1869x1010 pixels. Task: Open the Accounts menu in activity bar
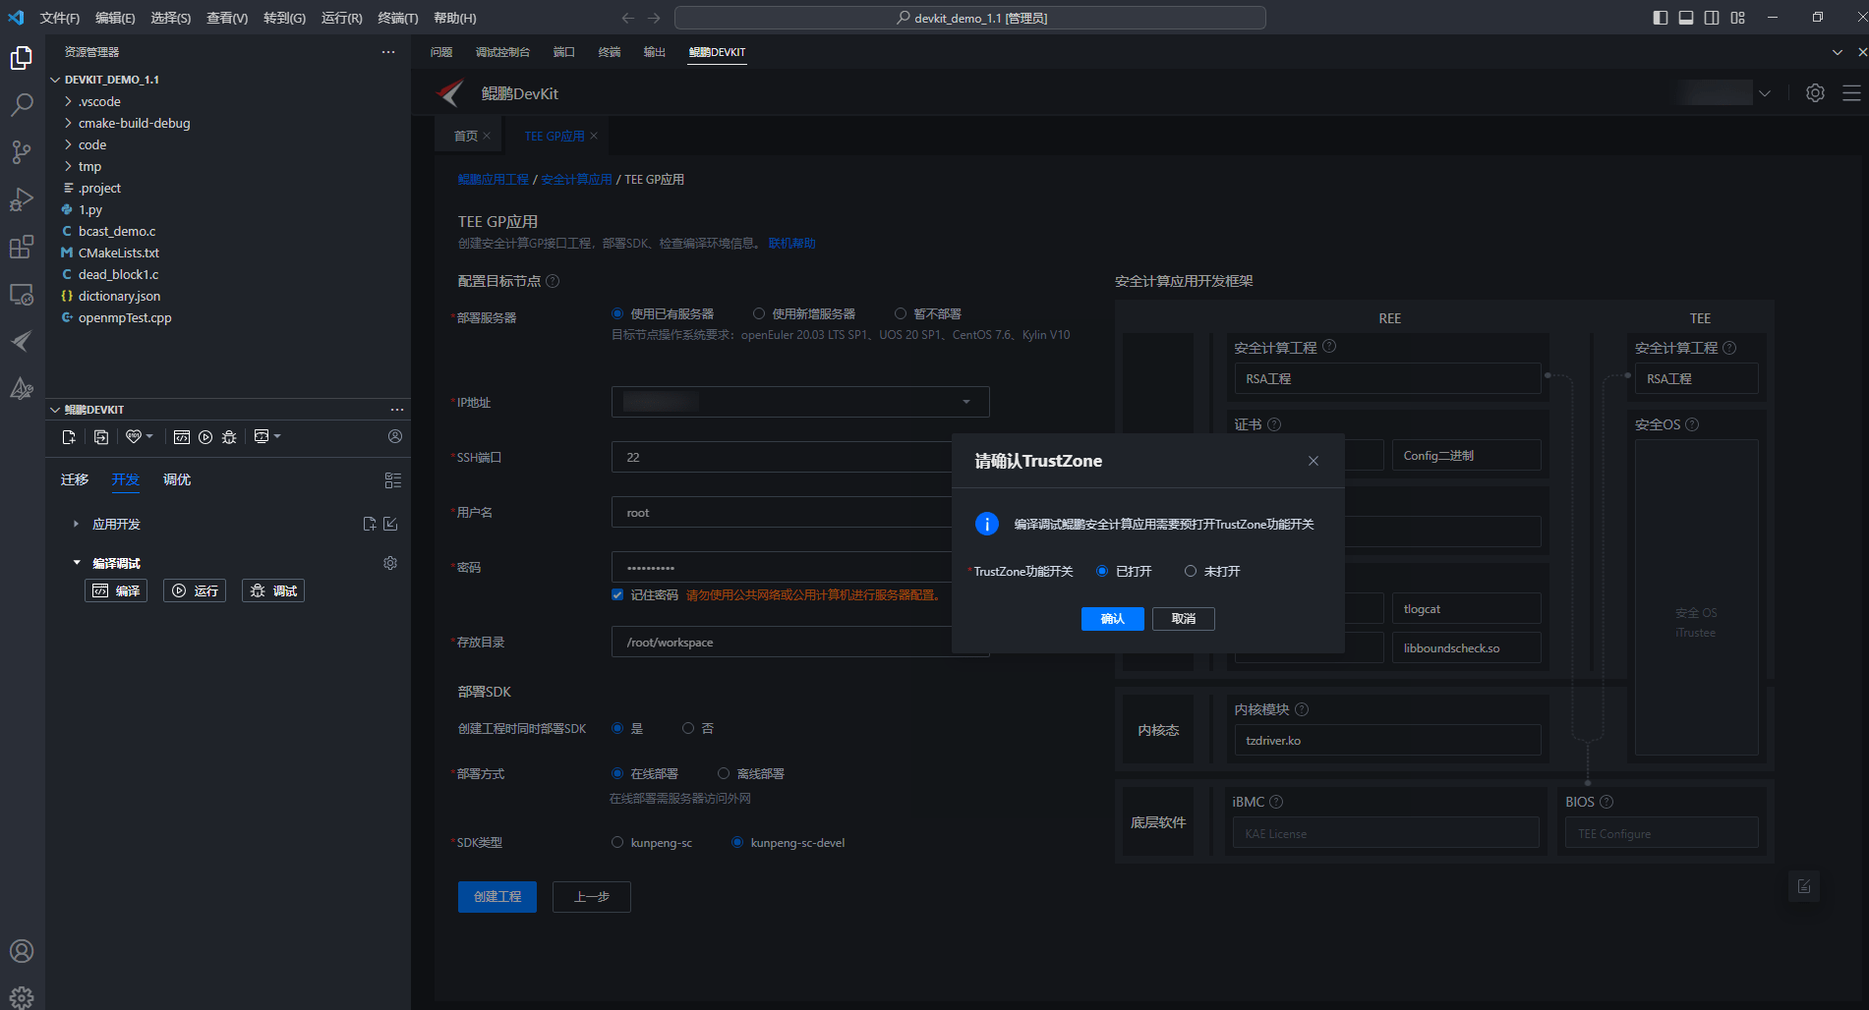22,951
